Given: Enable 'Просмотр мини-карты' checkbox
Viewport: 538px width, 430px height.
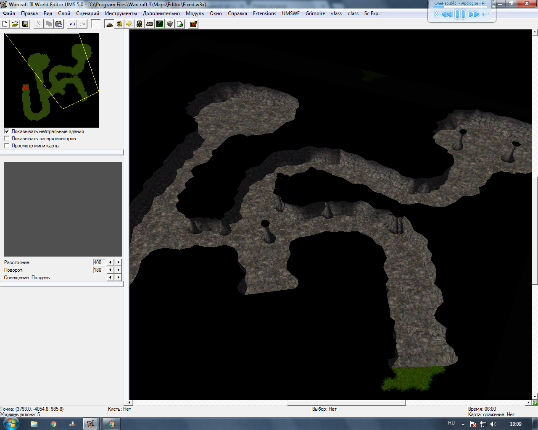Looking at the screenshot, I should (x=7, y=145).
